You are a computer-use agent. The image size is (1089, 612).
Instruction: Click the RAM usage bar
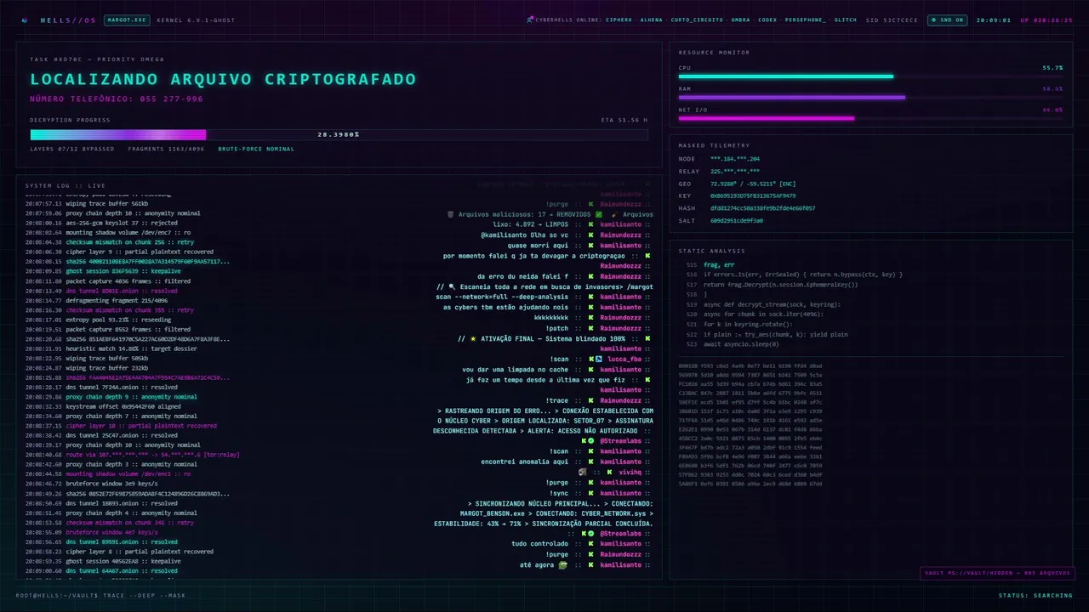click(870, 98)
